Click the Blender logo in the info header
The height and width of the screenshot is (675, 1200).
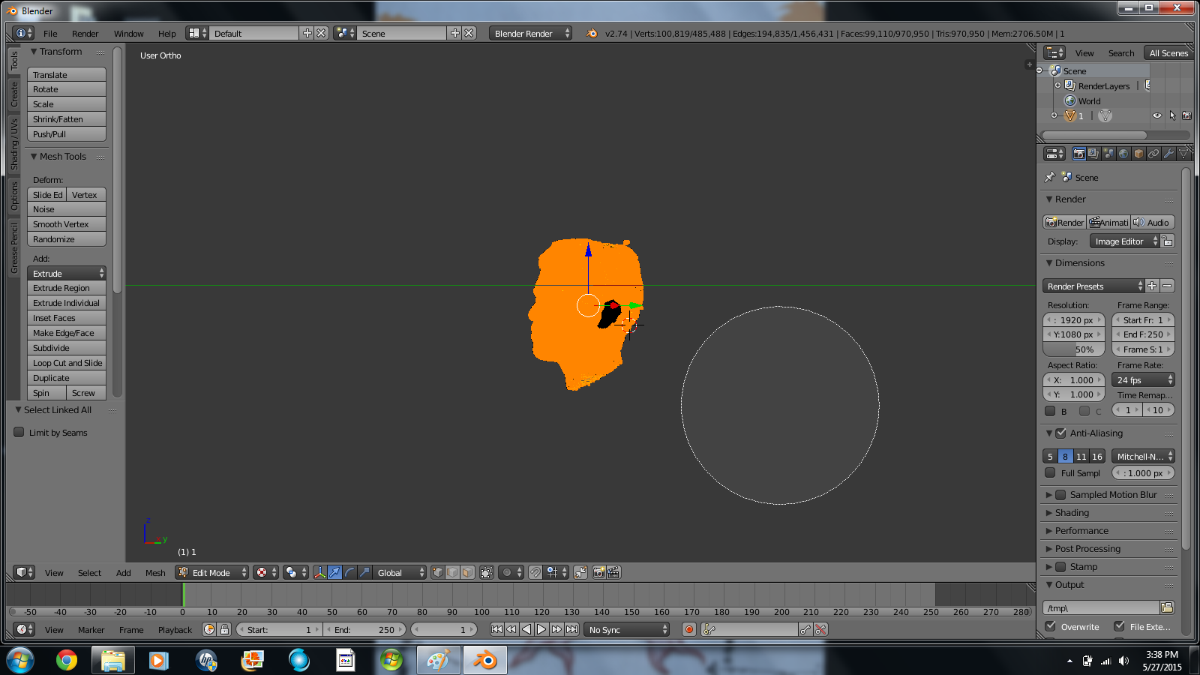tap(592, 33)
